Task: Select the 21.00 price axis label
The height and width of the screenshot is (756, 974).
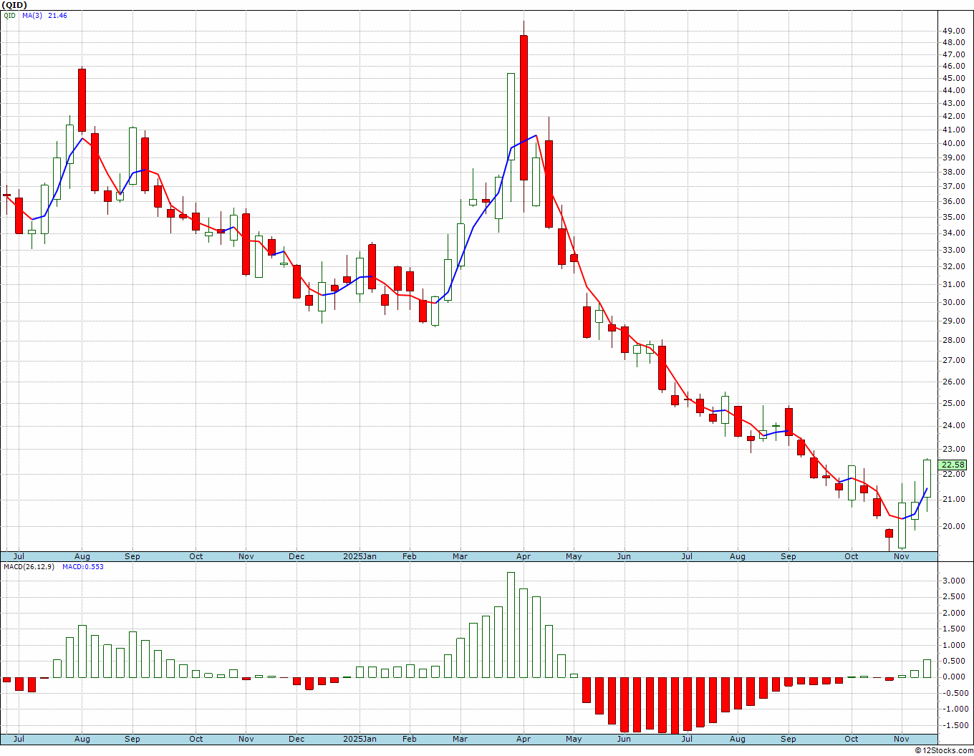Action: tap(953, 499)
